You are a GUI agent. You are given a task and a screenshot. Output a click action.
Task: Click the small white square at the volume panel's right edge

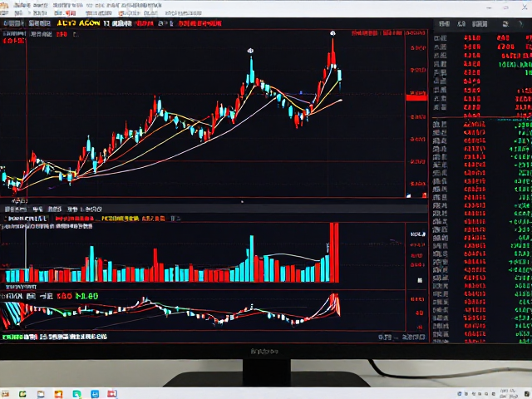point(420,280)
